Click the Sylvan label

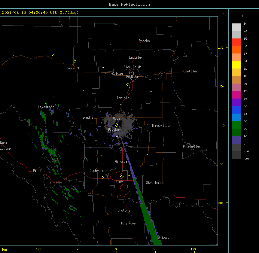pyautogui.click(x=117, y=74)
